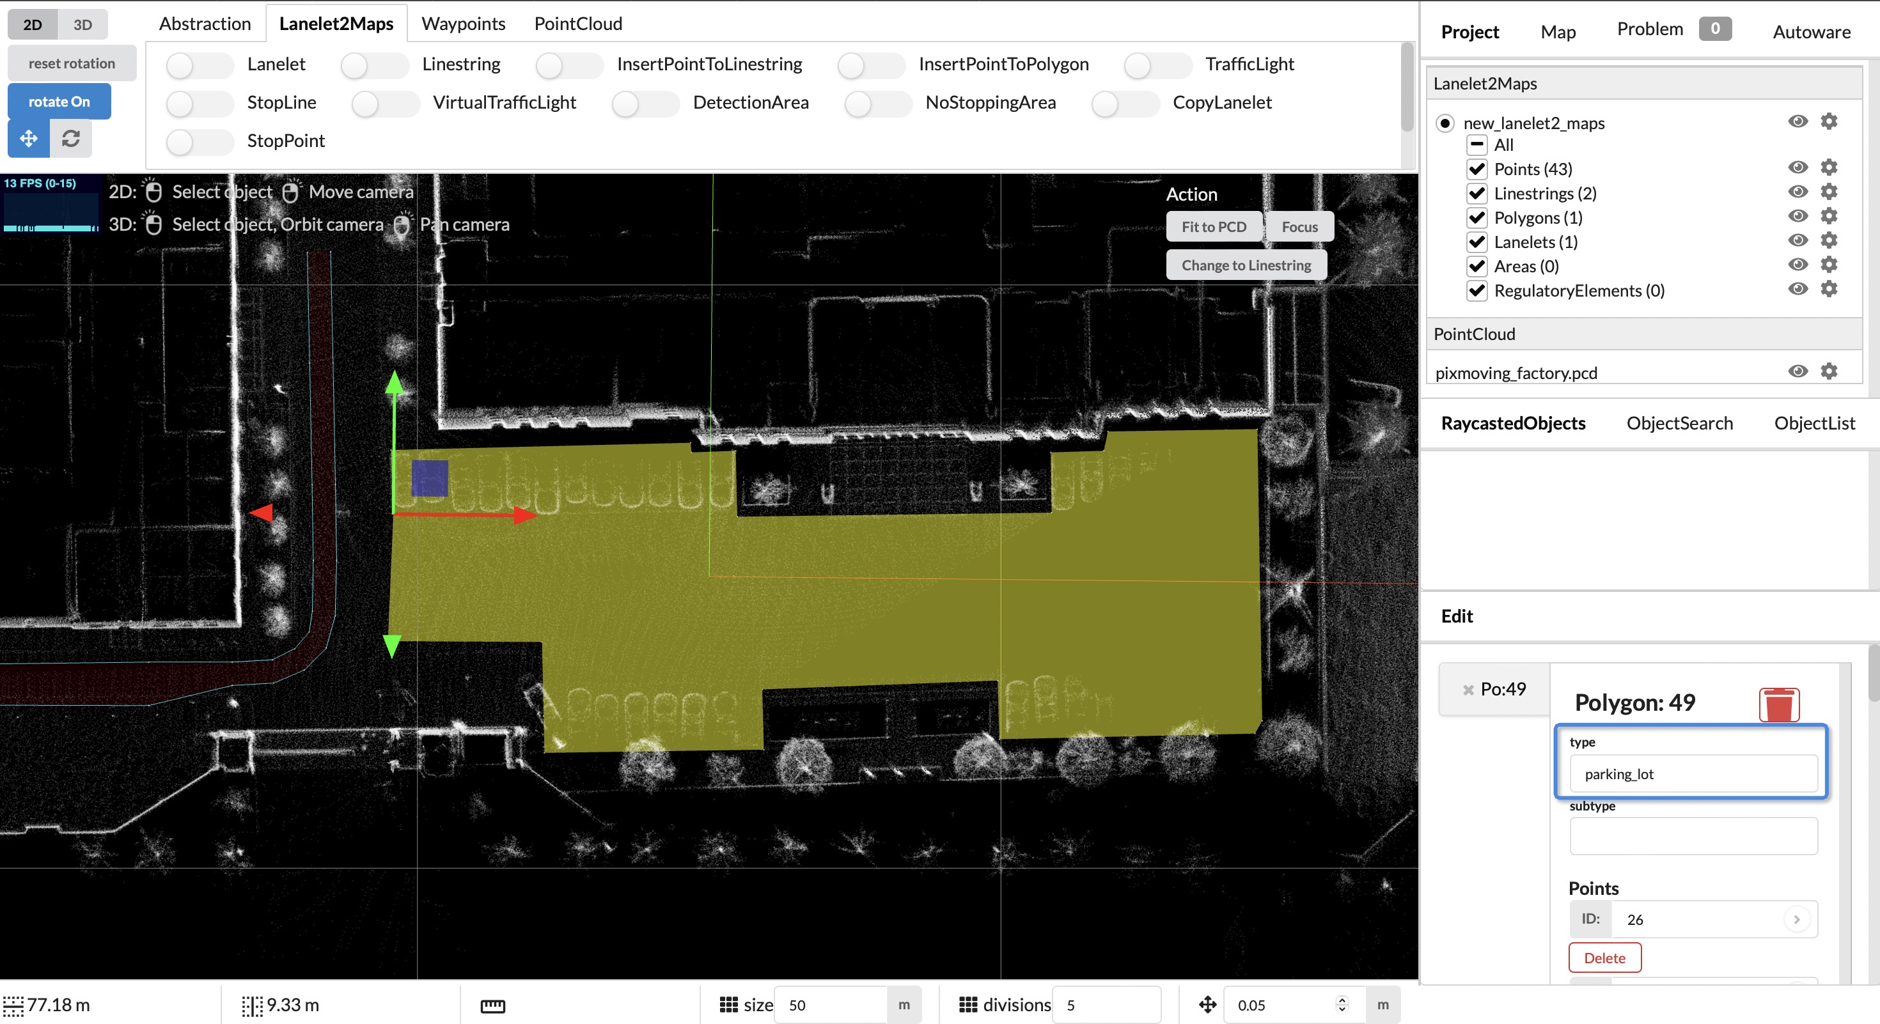Image resolution: width=1880 pixels, height=1024 pixels.
Task: Click the Fit to PCD button
Action: [x=1214, y=226]
